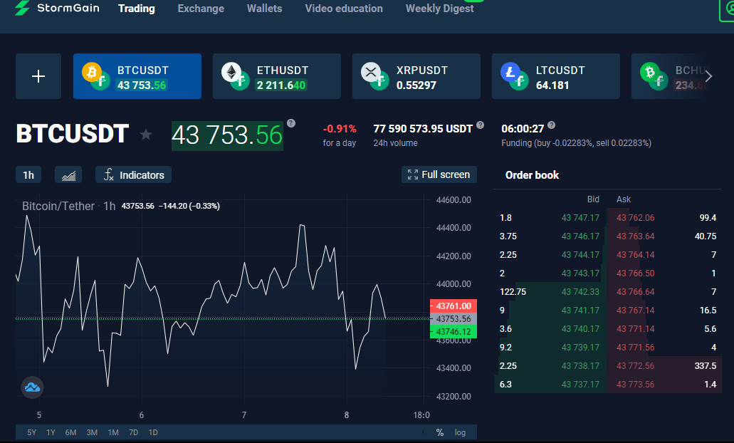This screenshot has height=443, width=734.
Task: Click ask price 43 762.06
Action: [x=635, y=218]
